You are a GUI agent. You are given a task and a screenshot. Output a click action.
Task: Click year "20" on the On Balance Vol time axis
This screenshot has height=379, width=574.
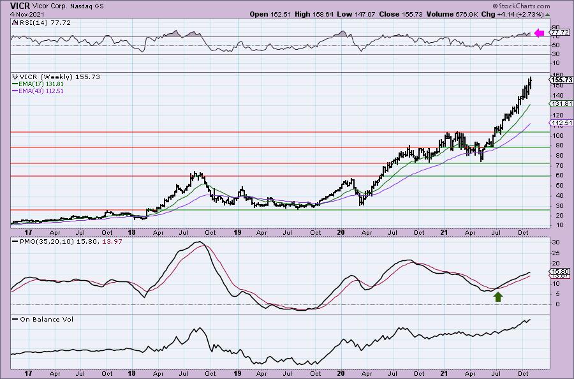341,373
